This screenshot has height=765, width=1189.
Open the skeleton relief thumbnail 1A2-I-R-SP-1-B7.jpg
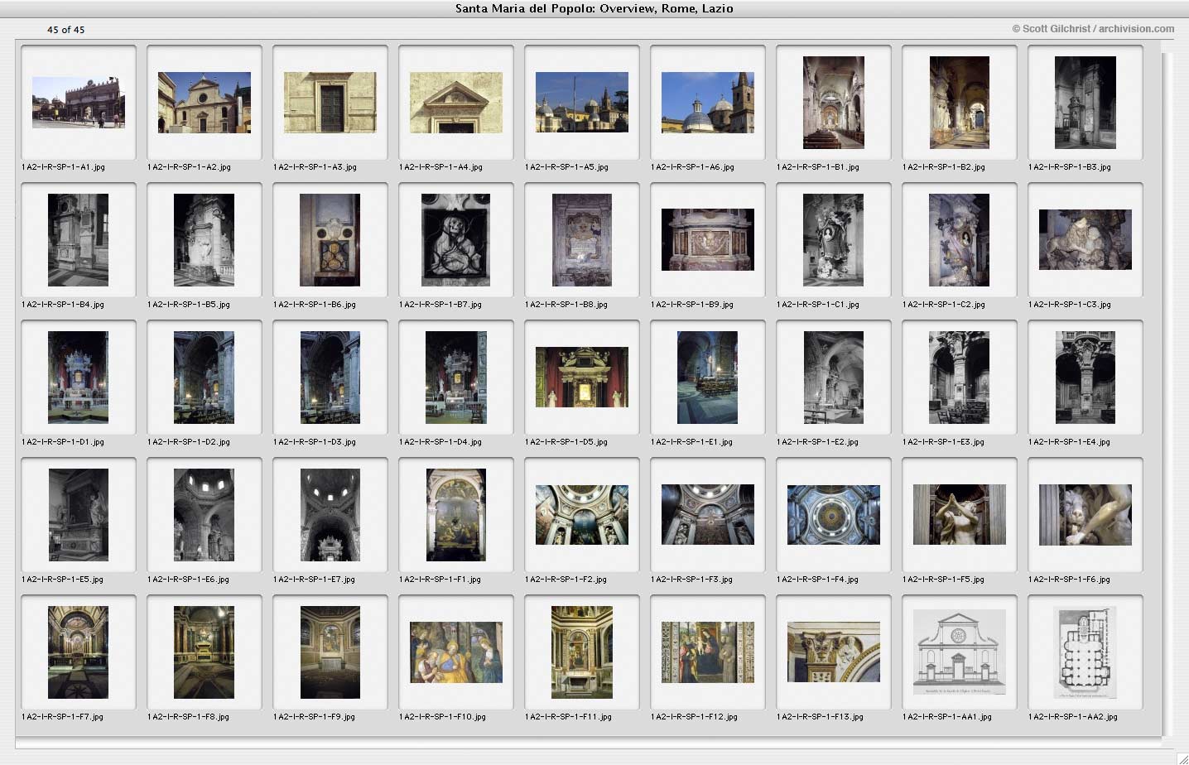tap(456, 240)
